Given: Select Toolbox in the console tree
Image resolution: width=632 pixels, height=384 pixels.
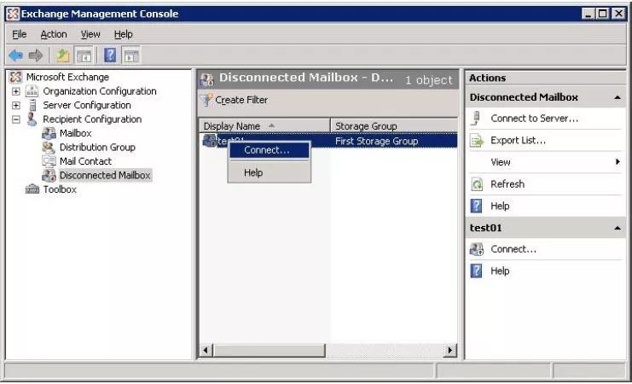Looking at the screenshot, I should coord(60,189).
